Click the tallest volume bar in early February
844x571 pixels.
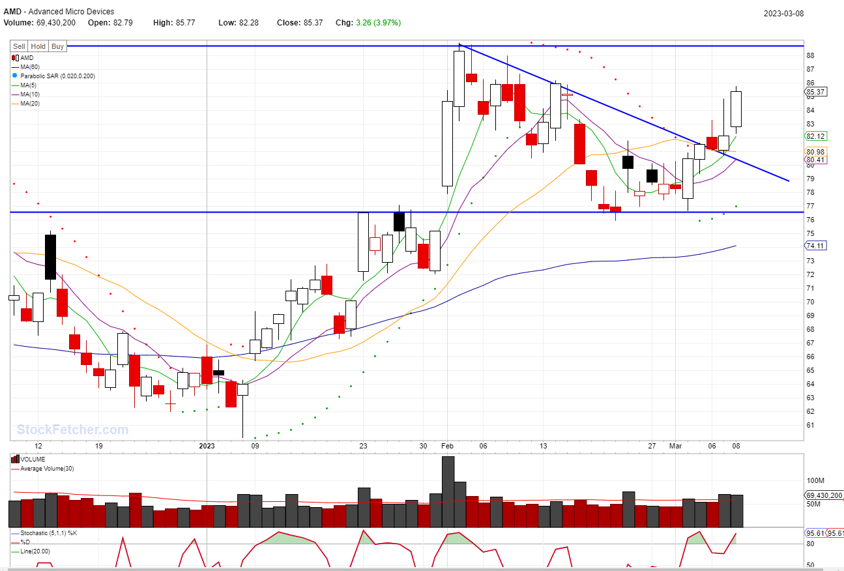coord(448,491)
